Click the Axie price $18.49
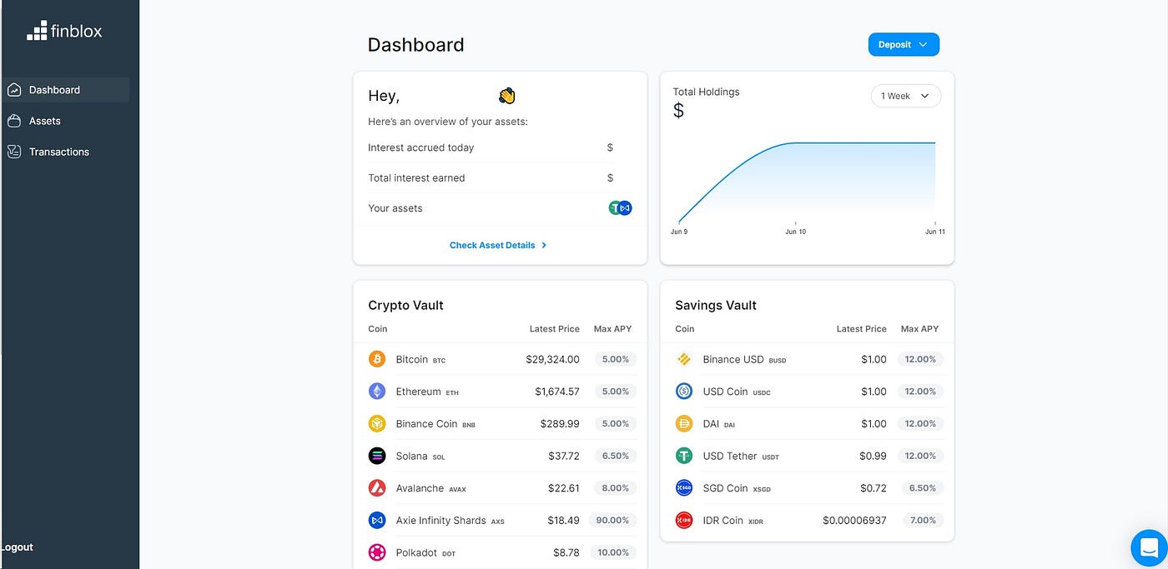This screenshot has width=1168, height=569. click(x=563, y=520)
